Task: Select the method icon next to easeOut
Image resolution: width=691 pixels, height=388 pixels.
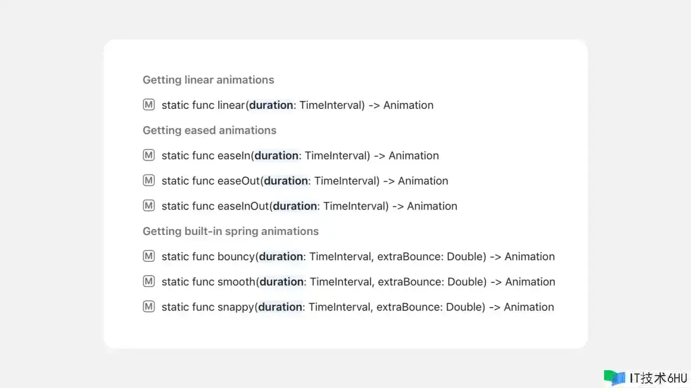Action: click(x=148, y=181)
